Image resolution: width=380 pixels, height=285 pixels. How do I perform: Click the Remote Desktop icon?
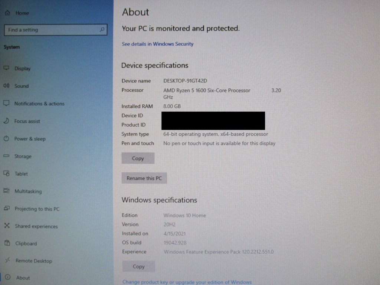click(x=7, y=260)
